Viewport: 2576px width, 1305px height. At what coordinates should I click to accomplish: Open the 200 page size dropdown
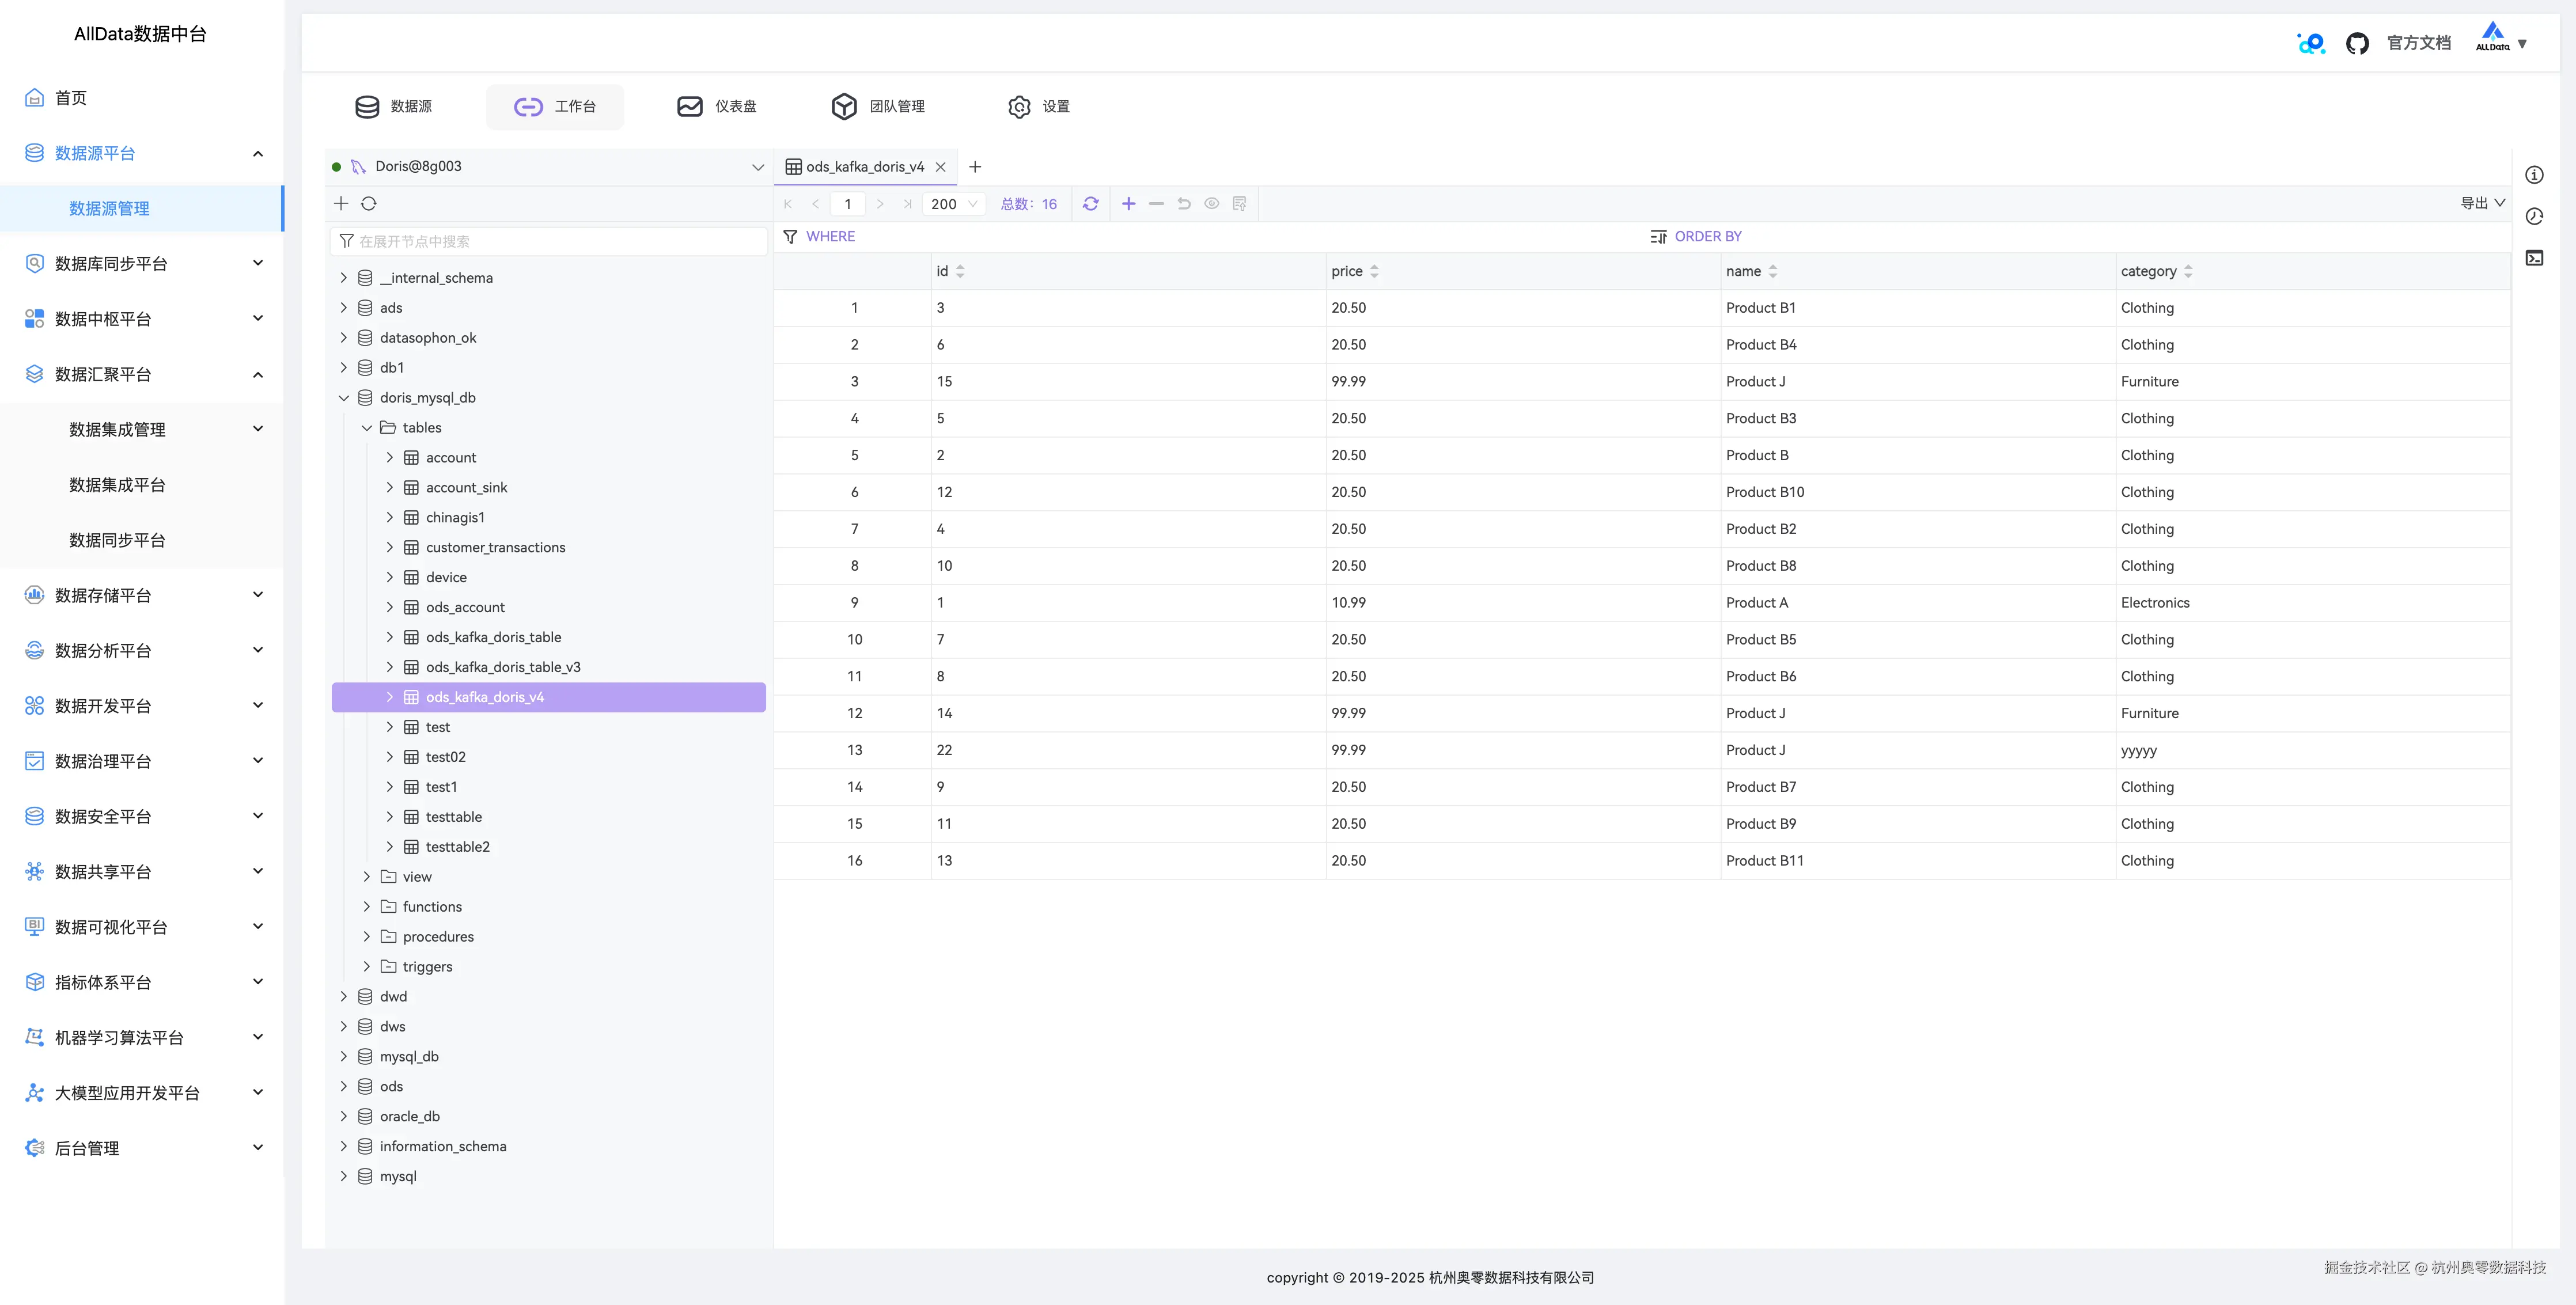click(954, 203)
